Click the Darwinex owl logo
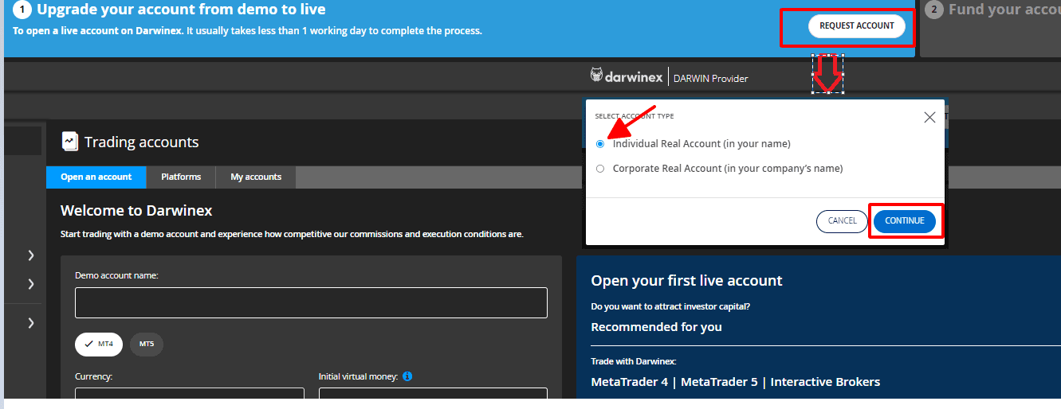This screenshot has height=409, width=1061. (596, 75)
